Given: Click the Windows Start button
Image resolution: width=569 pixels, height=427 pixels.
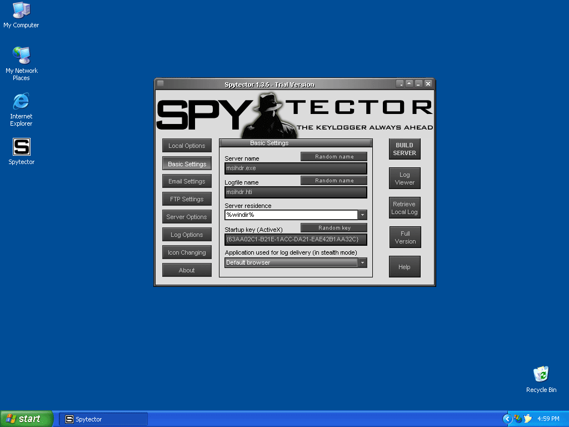Looking at the screenshot, I should point(27,419).
